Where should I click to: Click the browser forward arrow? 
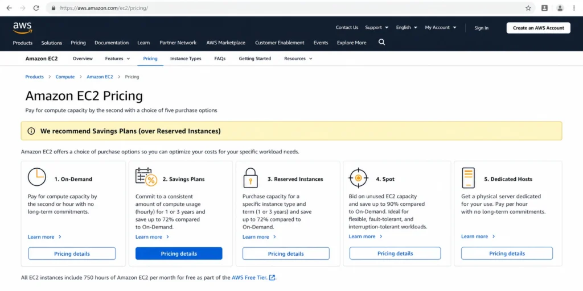coord(22,8)
